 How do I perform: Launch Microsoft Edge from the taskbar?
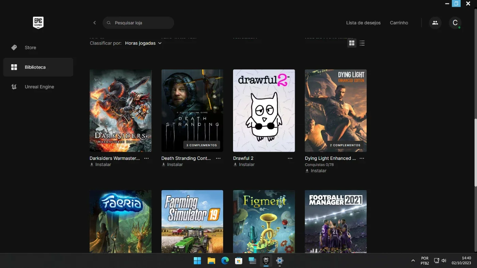pyautogui.click(x=225, y=261)
